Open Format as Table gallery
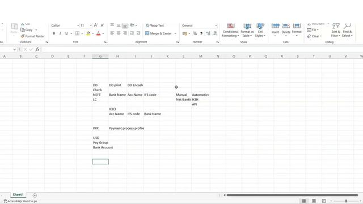This screenshot has height=204, width=363. [247, 30]
